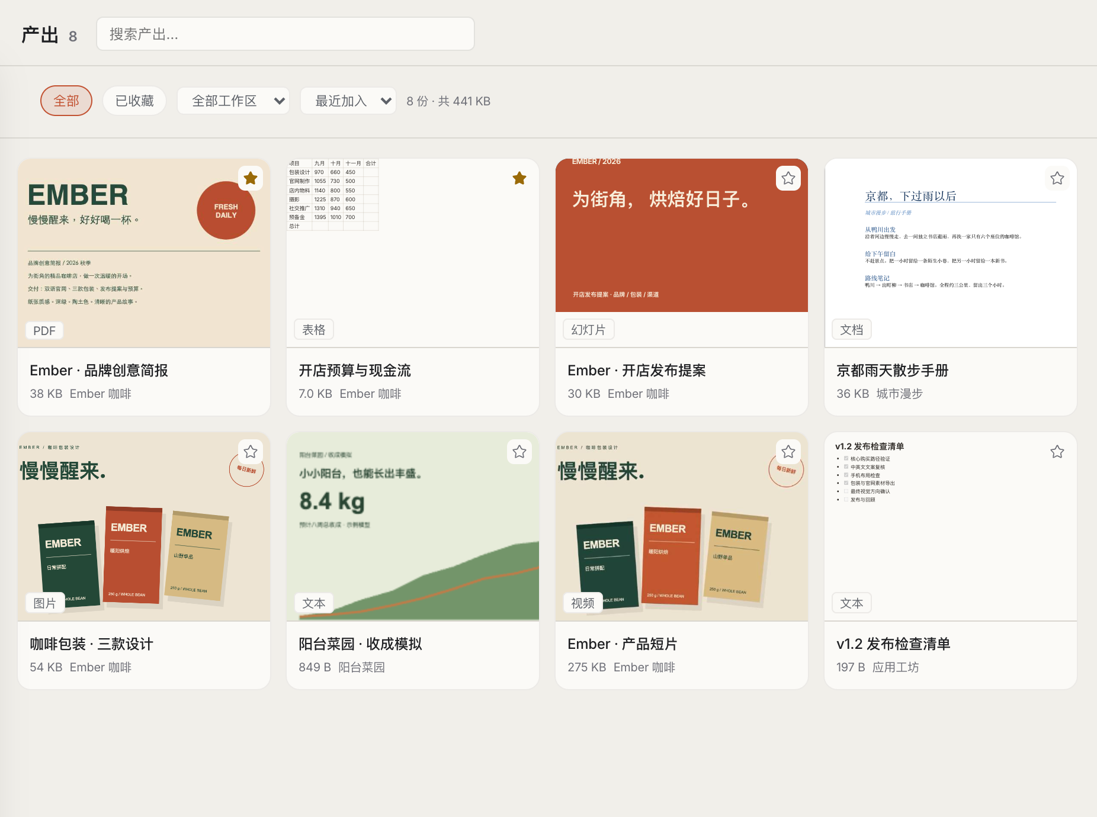The height and width of the screenshot is (817, 1097).
Task: Click the 图片 type badge
Action: click(x=45, y=603)
